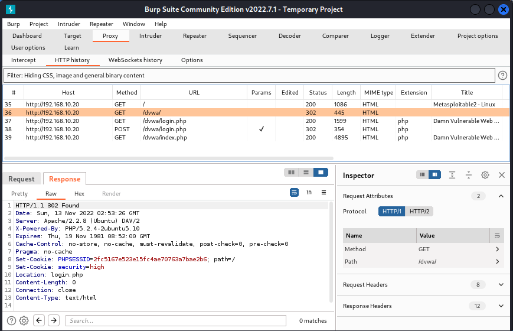Screen dimensions: 513x331
Task: Open the Project options tab
Action: click(x=478, y=35)
